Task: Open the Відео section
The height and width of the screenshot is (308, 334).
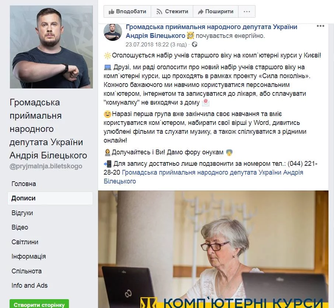Action: tap(20, 227)
